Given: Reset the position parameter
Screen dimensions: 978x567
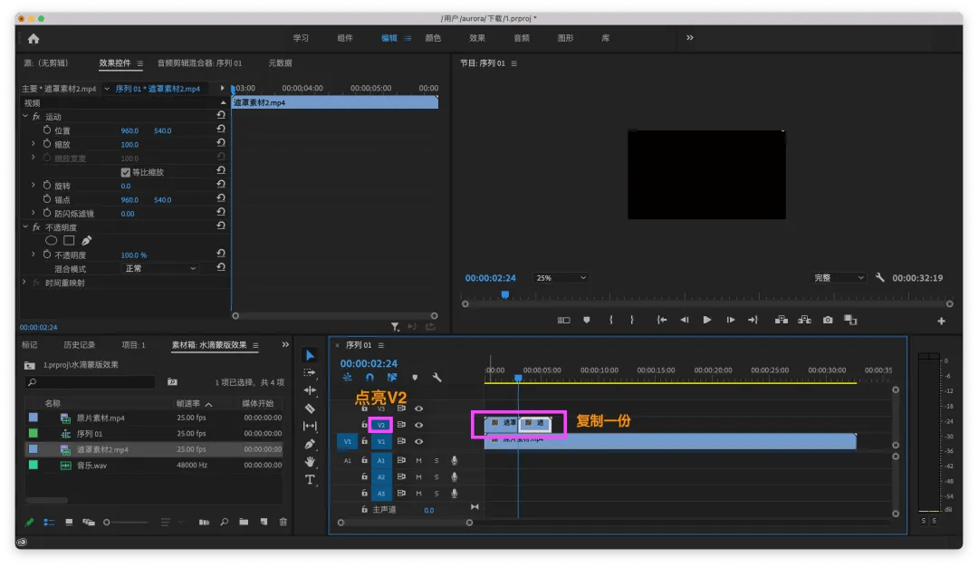Looking at the screenshot, I should 221,129.
